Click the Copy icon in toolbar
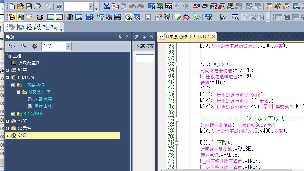The width and height of the screenshot is (304, 171). 115,6
